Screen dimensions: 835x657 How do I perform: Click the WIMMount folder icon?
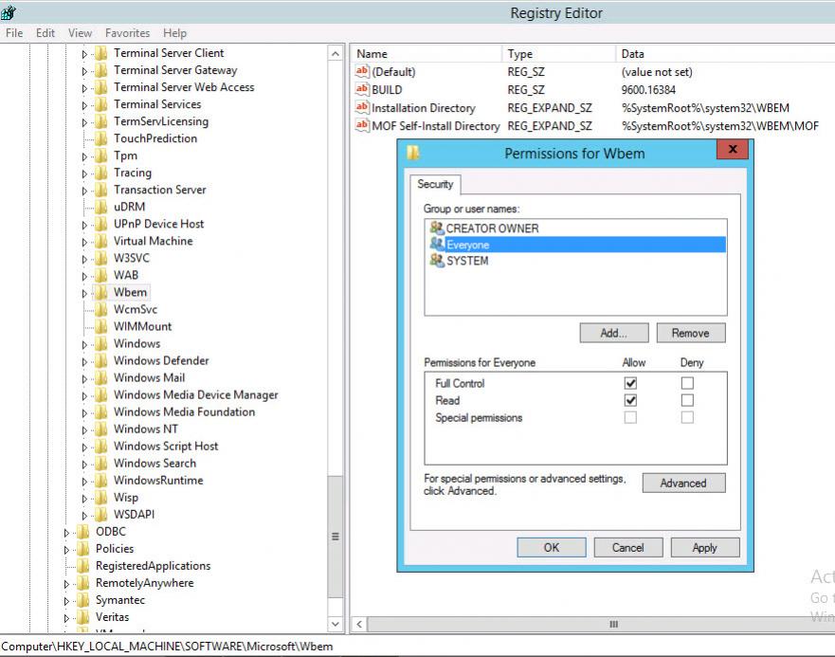coord(101,326)
